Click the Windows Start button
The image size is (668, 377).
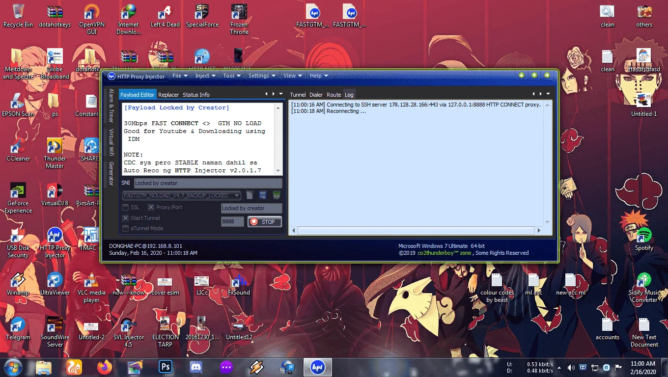[x=13, y=367]
